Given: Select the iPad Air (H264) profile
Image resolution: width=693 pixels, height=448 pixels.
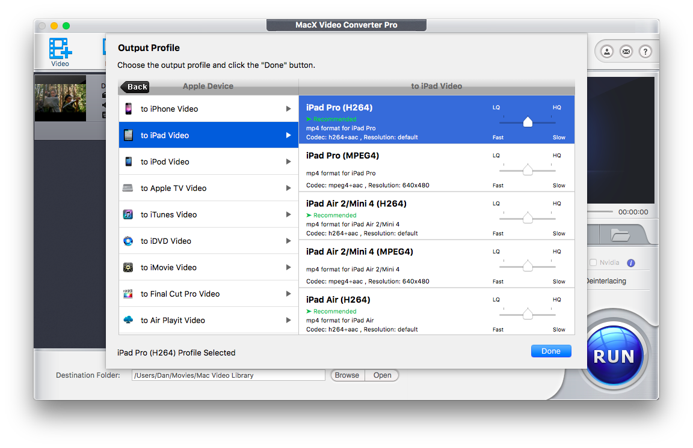Looking at the screenshot, I should tap(437, 312).
